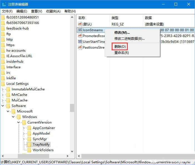The height and width of the screenshot is (165, 195).
Task: Click values pane scroll left arrow
Action: (79, 156)
